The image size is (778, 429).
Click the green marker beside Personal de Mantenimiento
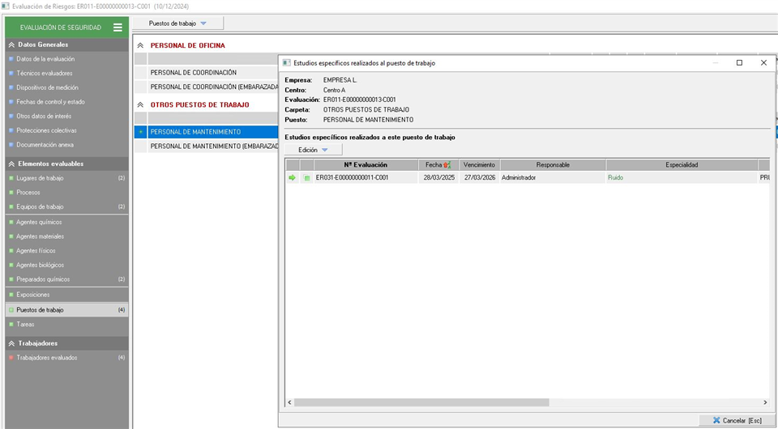[141, 131]
